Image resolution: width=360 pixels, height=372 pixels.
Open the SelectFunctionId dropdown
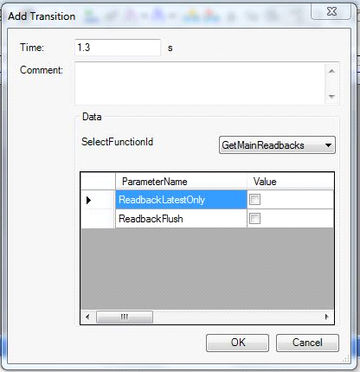tap(277, 145)
